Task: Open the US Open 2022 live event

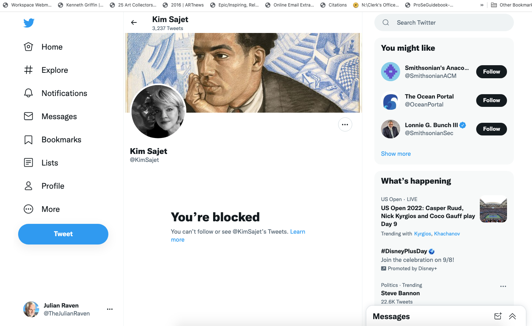Action: tap(428, 216)
